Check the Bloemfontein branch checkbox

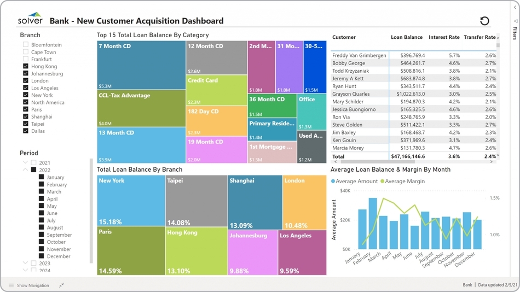coord(26,45)
